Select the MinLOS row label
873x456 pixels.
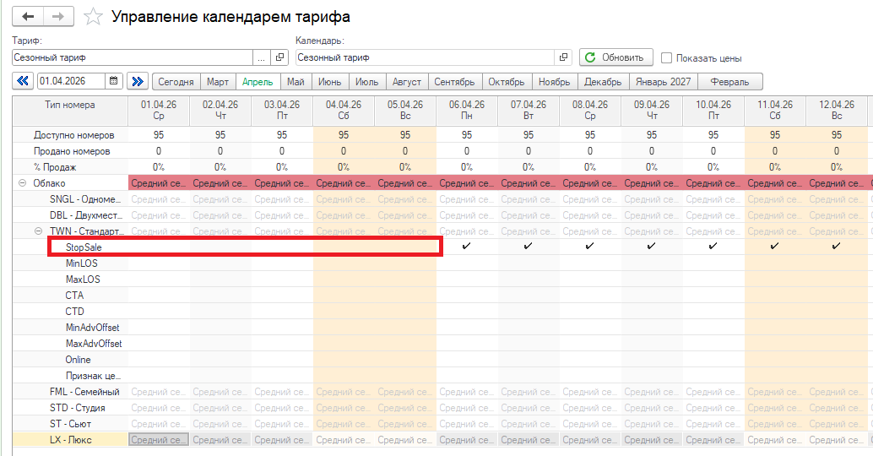coord(81,263)
